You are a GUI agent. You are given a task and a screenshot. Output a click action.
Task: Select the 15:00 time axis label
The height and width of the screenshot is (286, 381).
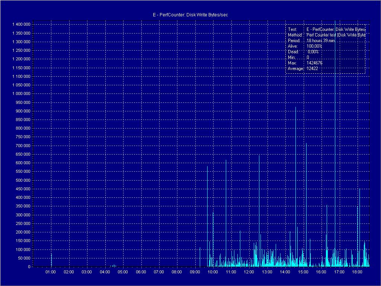coord(303,272)
